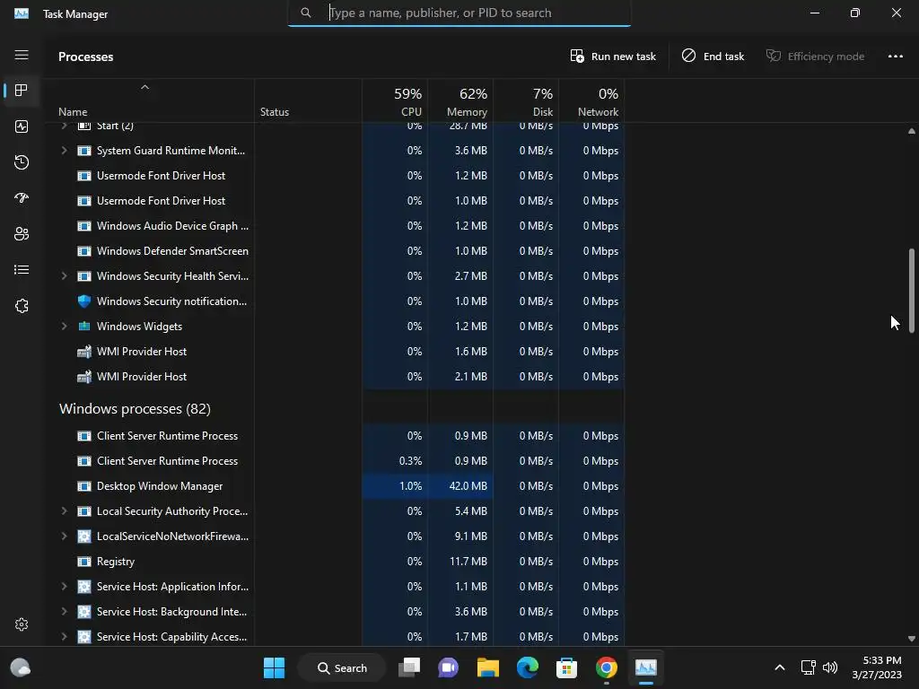Expand Local Security Authority Process row
Image resolution: width=919 pixels, height=689 pixels.
coord(64,510)
